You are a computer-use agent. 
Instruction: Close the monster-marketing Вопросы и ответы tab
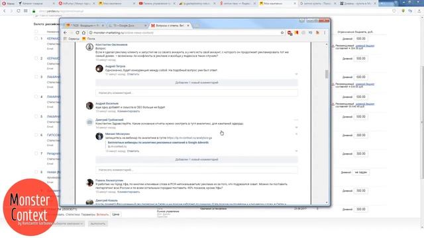188,25
